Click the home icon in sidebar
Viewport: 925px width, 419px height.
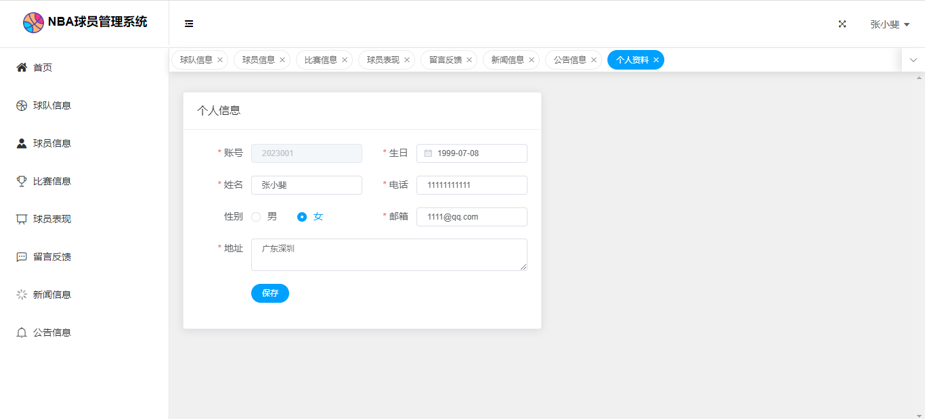tap(22, 68)
